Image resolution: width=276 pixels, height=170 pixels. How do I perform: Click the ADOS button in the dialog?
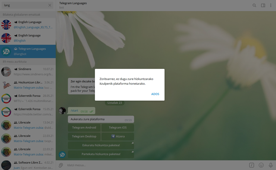click(155, 94)
